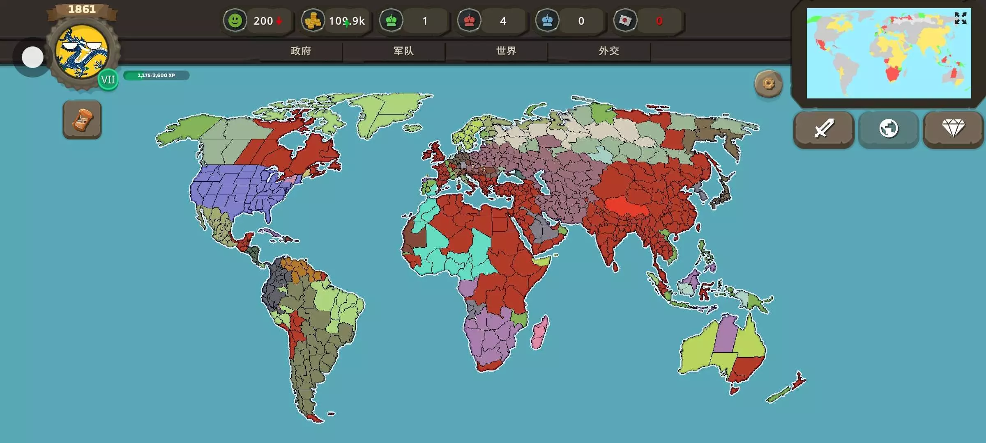Screen dimensions: 986x443
Task: Click the gear settings icon
Action: click(x=768, y=84)
